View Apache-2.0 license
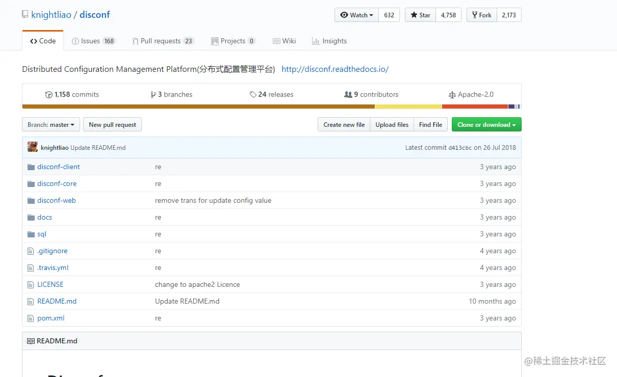This screenshot has height=377, width=617. coord(471,94)
